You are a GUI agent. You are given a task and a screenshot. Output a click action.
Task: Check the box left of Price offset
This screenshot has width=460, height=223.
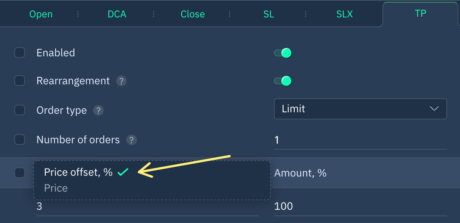20,173
